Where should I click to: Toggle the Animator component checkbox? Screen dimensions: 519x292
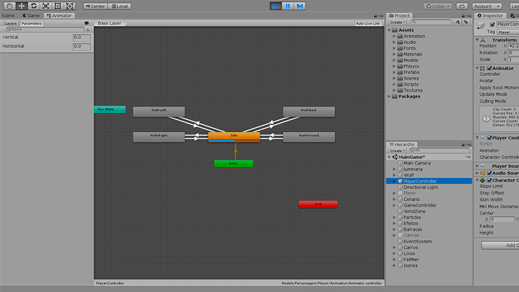[x=489, y=68]
